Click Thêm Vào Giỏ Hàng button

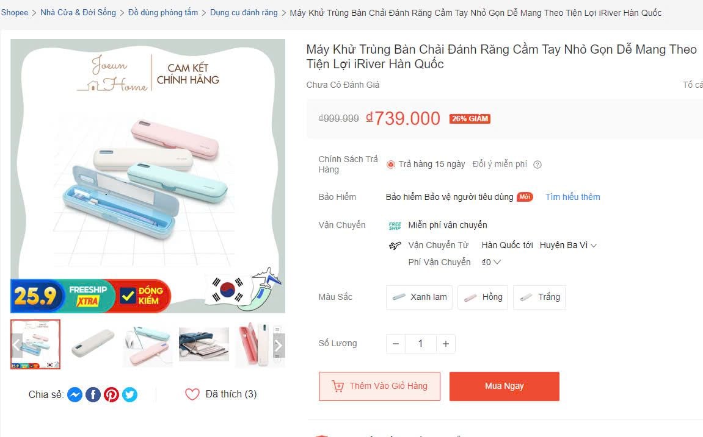click(379, 386)
